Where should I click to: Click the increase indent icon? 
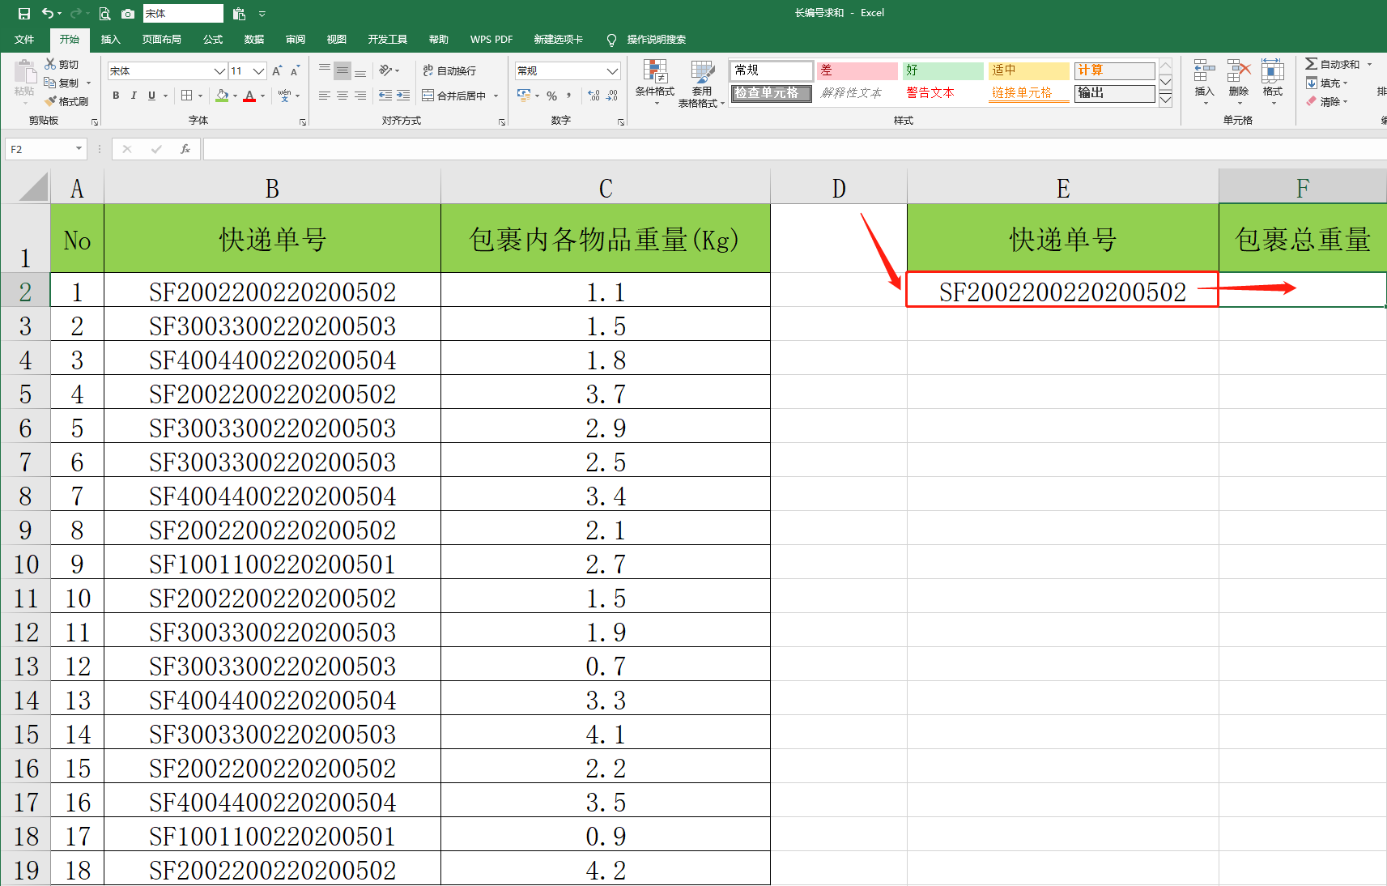point(403,96)
